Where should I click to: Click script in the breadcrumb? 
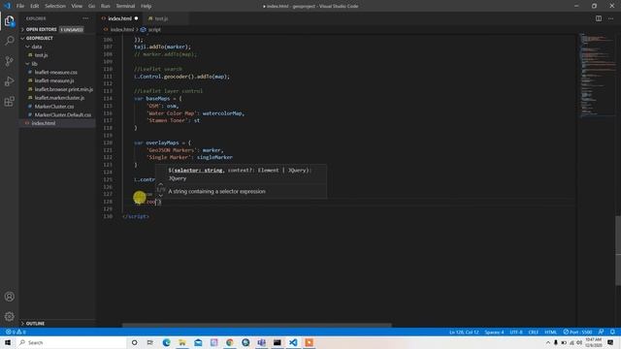pos(154,29)
